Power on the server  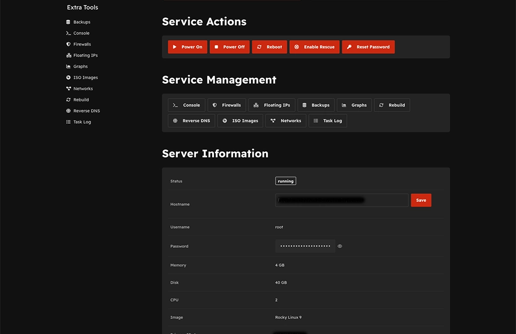click(187, 47)
